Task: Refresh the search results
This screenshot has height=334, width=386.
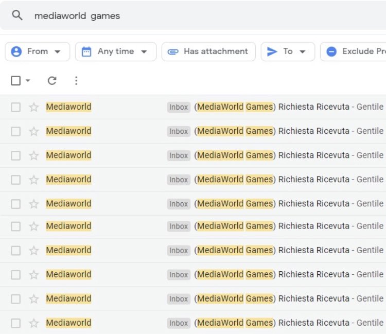Action: pyautogui.click(x=52, y=80)
